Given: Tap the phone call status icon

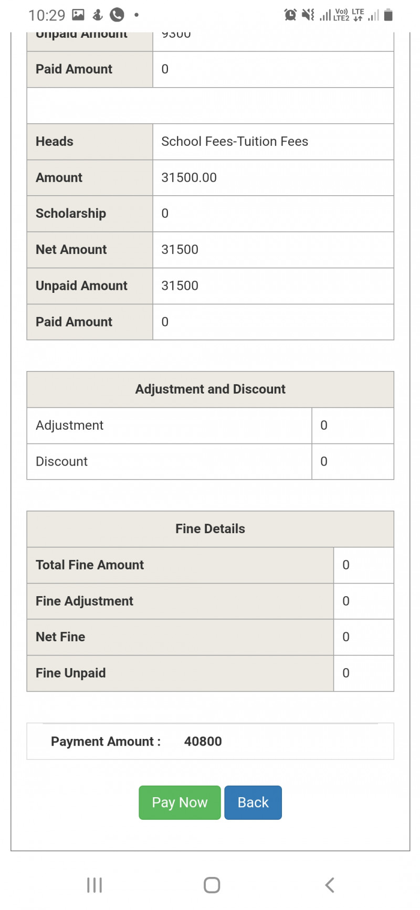Looking at the screenshot, I should pos(117,15).
